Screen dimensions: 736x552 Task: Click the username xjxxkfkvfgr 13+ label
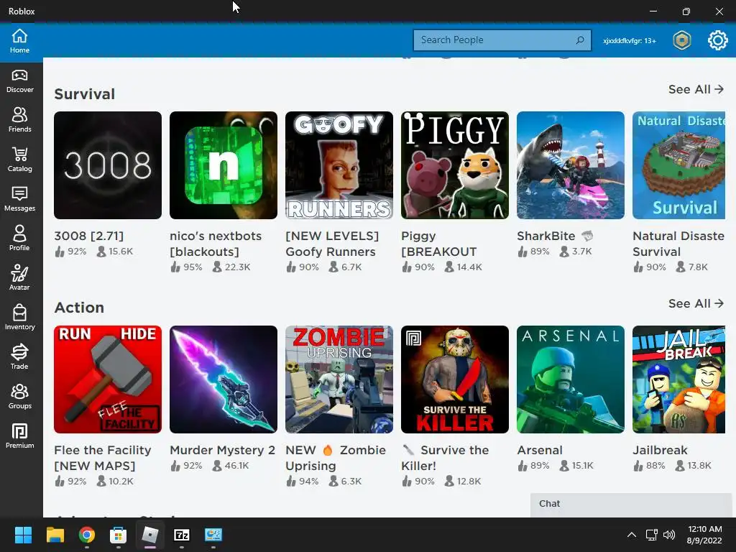coord(630,41)
